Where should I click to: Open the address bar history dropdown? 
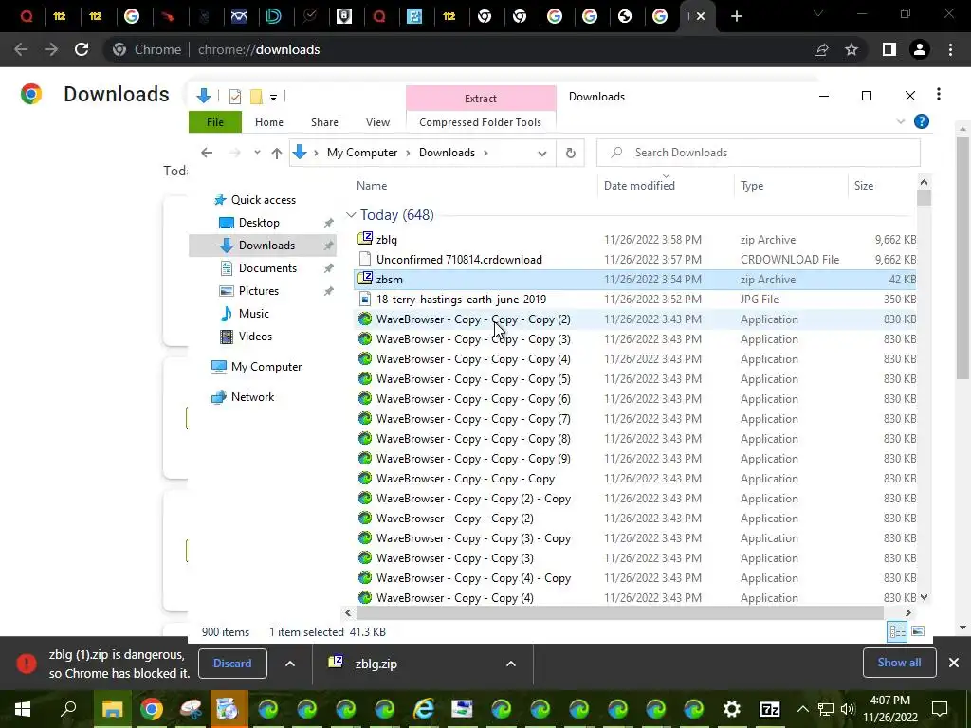541,153
